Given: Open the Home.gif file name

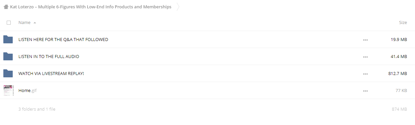Looking at the screenshot, I should [x=27, y=90].
